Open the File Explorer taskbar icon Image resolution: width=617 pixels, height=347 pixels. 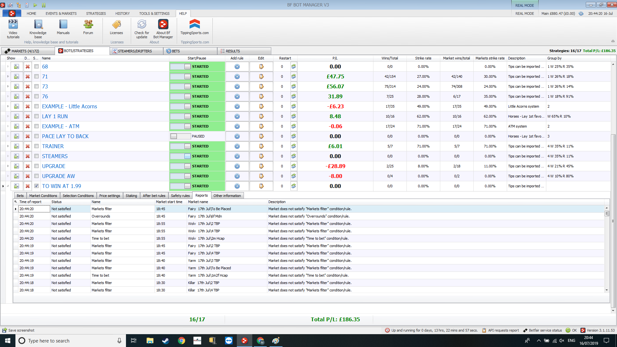tap(150, 341)
